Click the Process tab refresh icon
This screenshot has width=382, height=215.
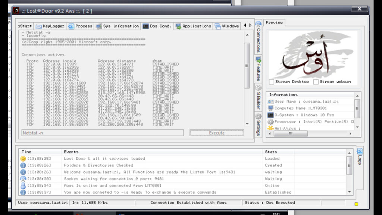click(x=71, y=26)
